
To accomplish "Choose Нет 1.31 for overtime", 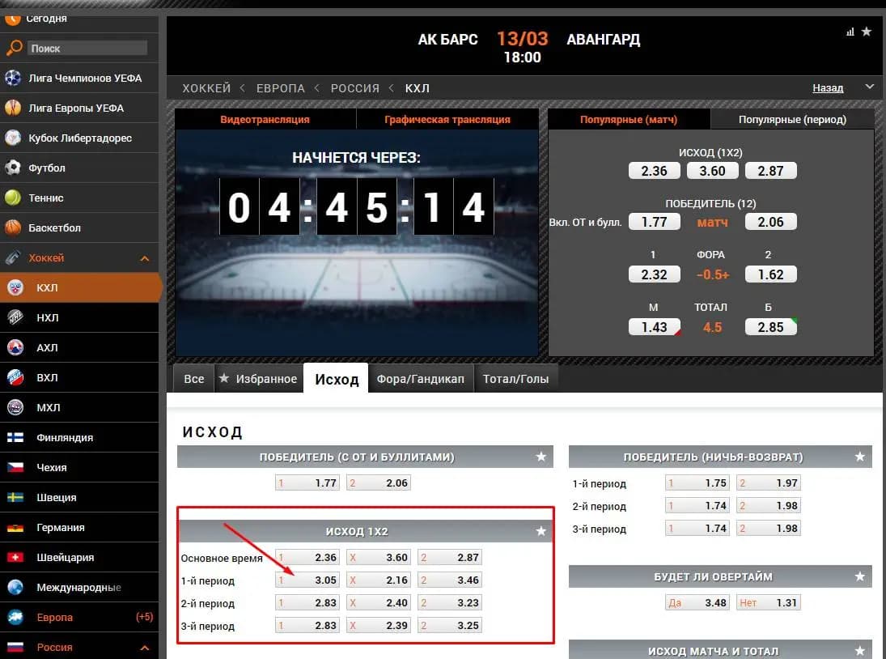I will click(769, 602).
